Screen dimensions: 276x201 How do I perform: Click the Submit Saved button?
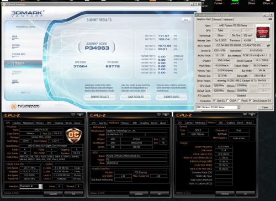click(172, 97)
